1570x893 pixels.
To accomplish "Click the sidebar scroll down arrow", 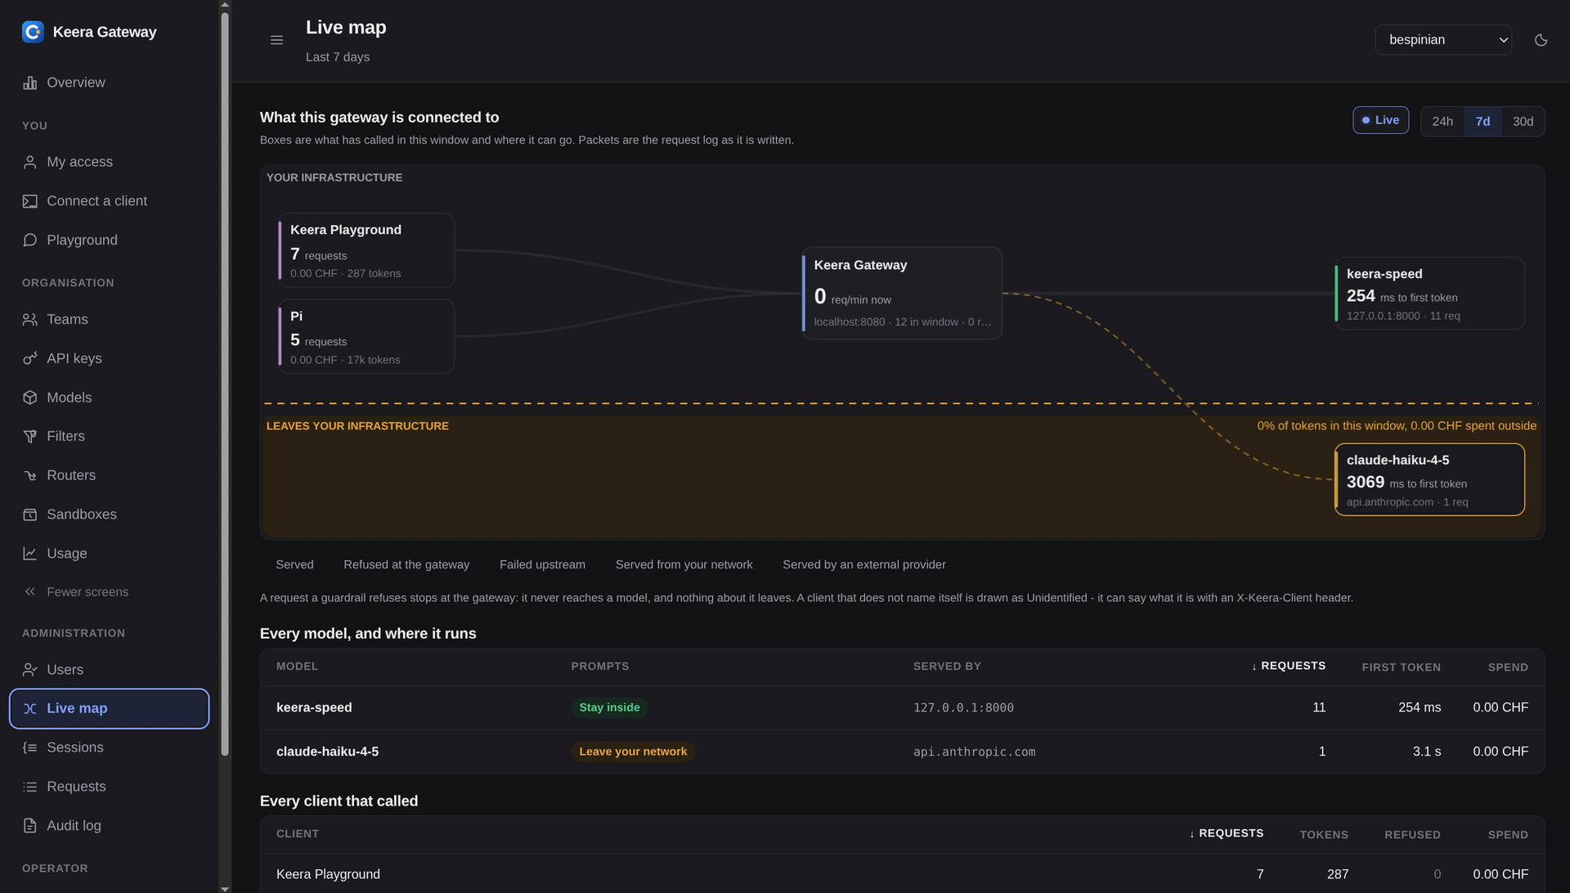I will [225, 888].
